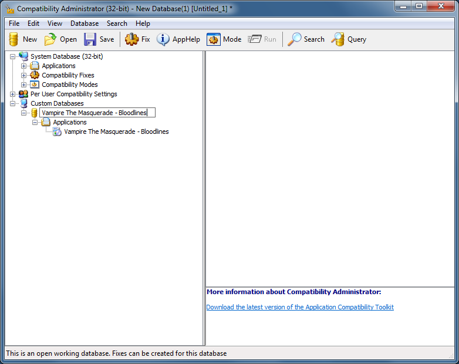Image resolution: width=459 pixels, height=364 pixels.
Task: Open the Database menu
Action: tap(85, 23)
